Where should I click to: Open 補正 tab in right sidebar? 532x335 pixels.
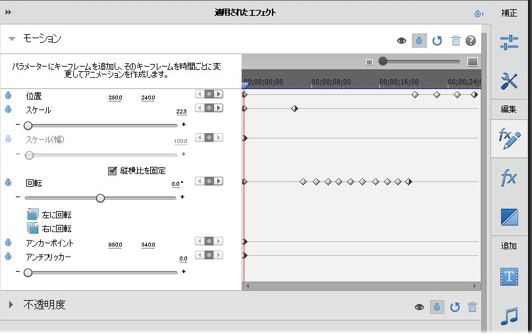point(509,13)
